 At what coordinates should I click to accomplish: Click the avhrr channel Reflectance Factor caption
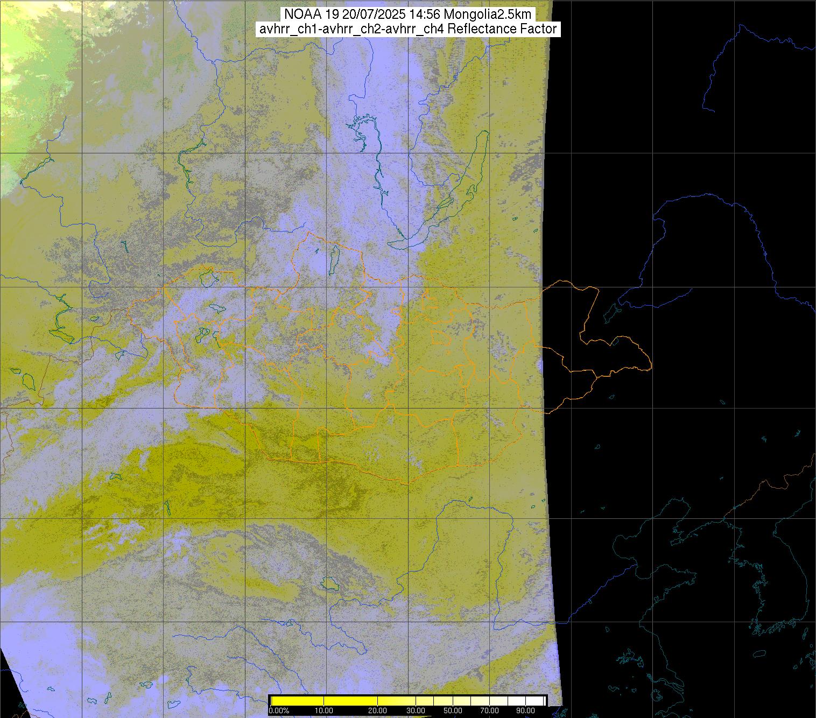408,29
